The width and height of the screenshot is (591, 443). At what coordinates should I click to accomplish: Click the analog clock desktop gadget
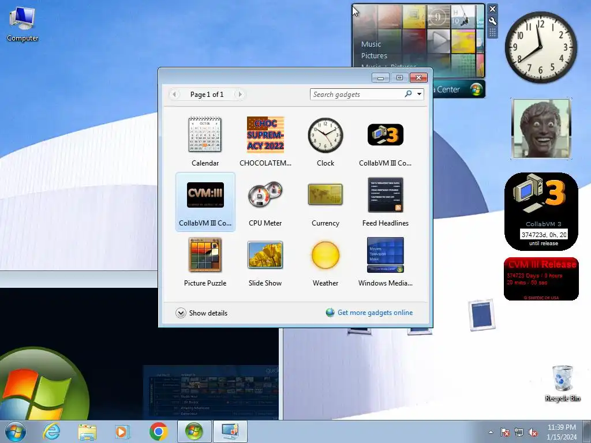coord(541,47)
